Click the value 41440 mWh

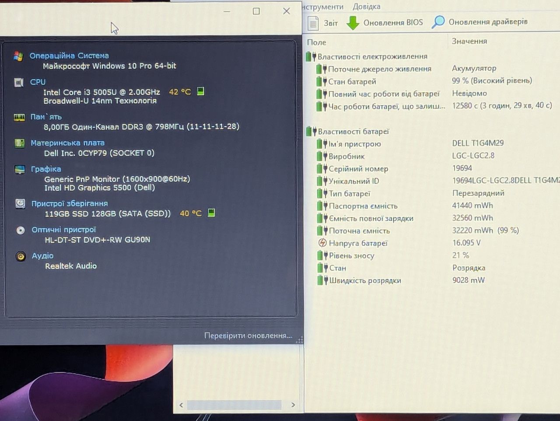[x=472, y=205]
